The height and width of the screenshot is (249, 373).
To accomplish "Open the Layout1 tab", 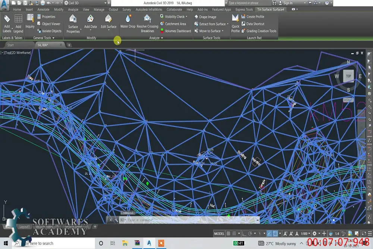I will pyautogui.click(x=25, y=227).
